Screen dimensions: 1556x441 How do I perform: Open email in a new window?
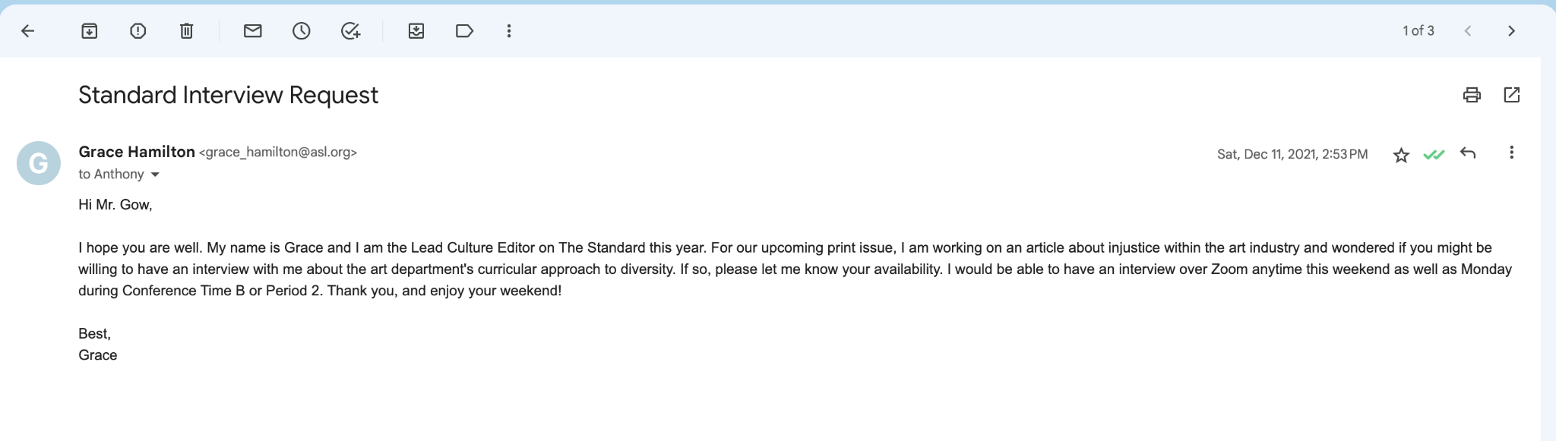[1512, 95]
